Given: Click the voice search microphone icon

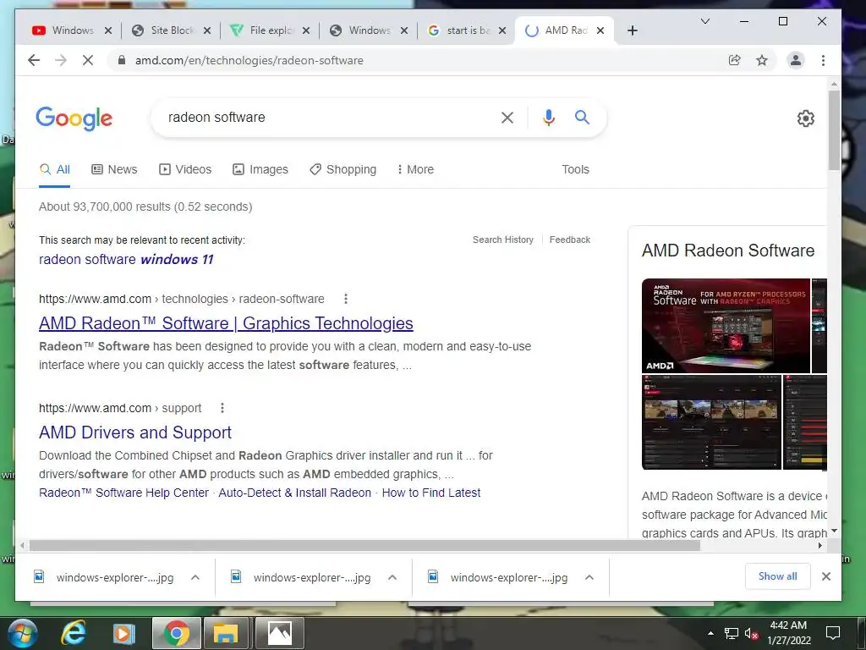Looking at the screenshot, I should pyautogui.click(x=548, y=117).
